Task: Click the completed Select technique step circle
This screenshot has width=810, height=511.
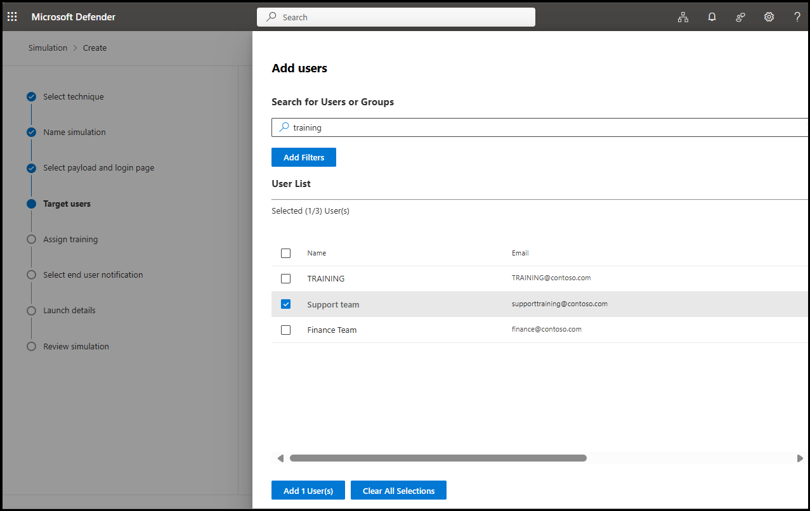Action: tap(31, 97)
